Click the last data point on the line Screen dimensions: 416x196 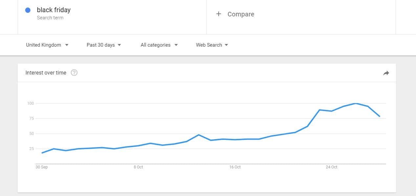coord(380,116)
